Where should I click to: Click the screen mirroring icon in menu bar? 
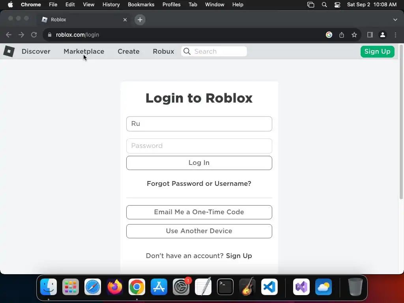(x=311, y=5)
